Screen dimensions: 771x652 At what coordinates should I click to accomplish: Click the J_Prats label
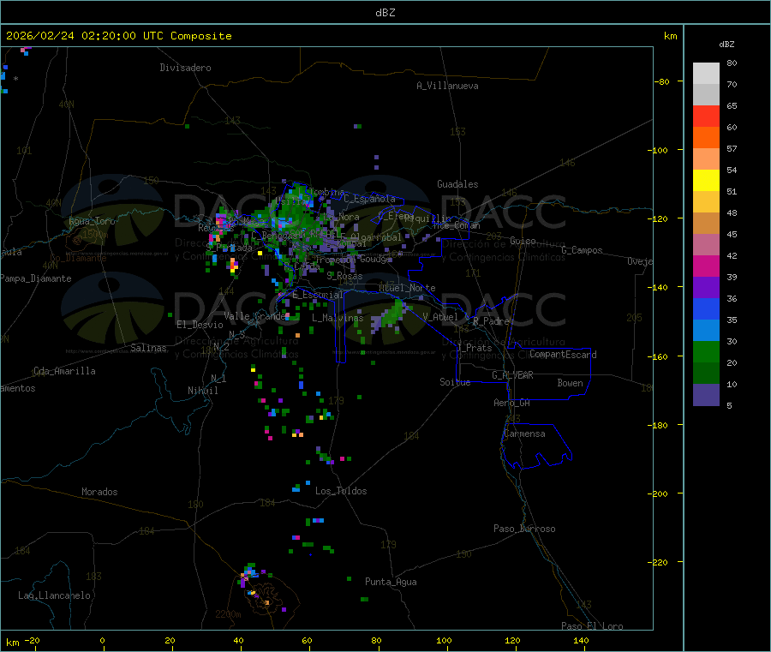click(x=474, y=348)
